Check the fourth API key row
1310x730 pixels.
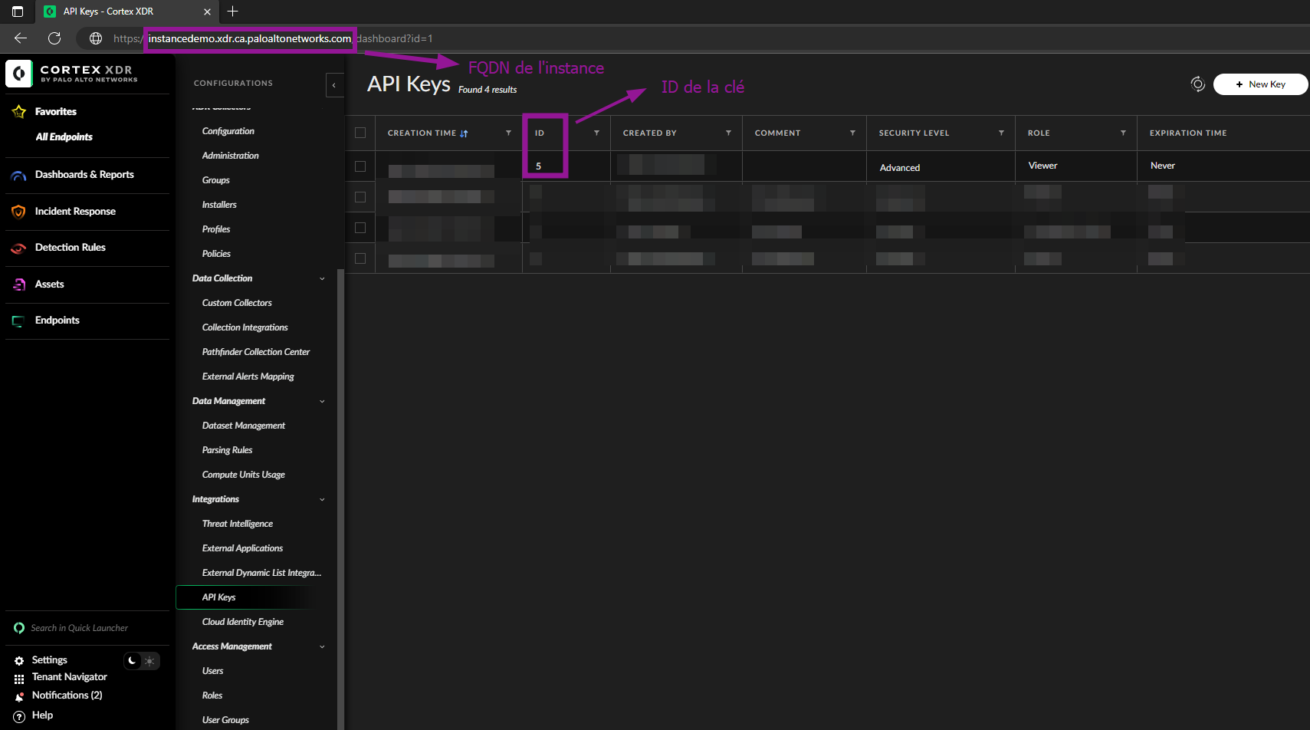tap(360, 258)
